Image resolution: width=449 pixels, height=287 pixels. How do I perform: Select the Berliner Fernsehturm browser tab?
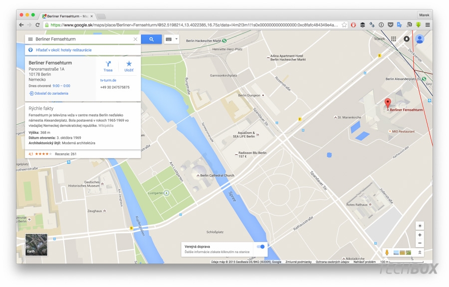67,16
